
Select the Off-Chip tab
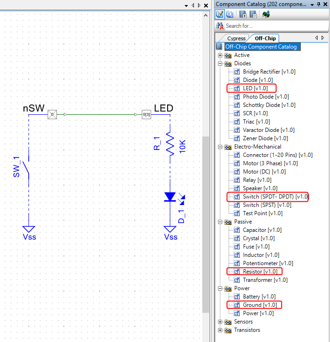(x=265, y=38)
